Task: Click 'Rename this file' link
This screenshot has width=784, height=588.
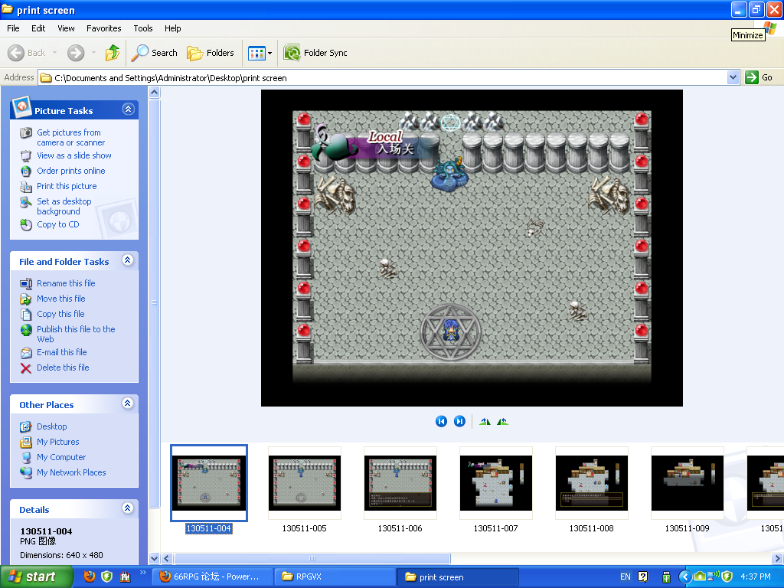Action: point(66,283)
